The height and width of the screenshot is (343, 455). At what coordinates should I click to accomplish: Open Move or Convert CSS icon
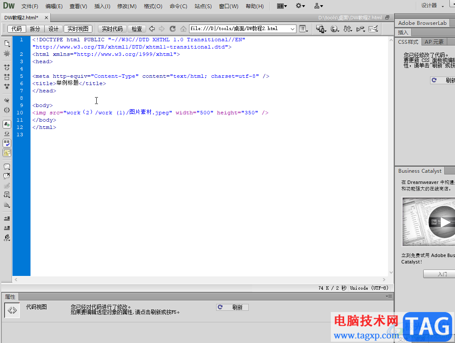click(7, 205)
